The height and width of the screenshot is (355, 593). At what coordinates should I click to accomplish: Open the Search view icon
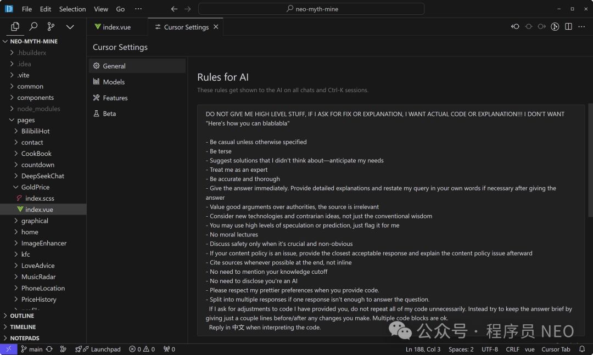click(33, 26)
